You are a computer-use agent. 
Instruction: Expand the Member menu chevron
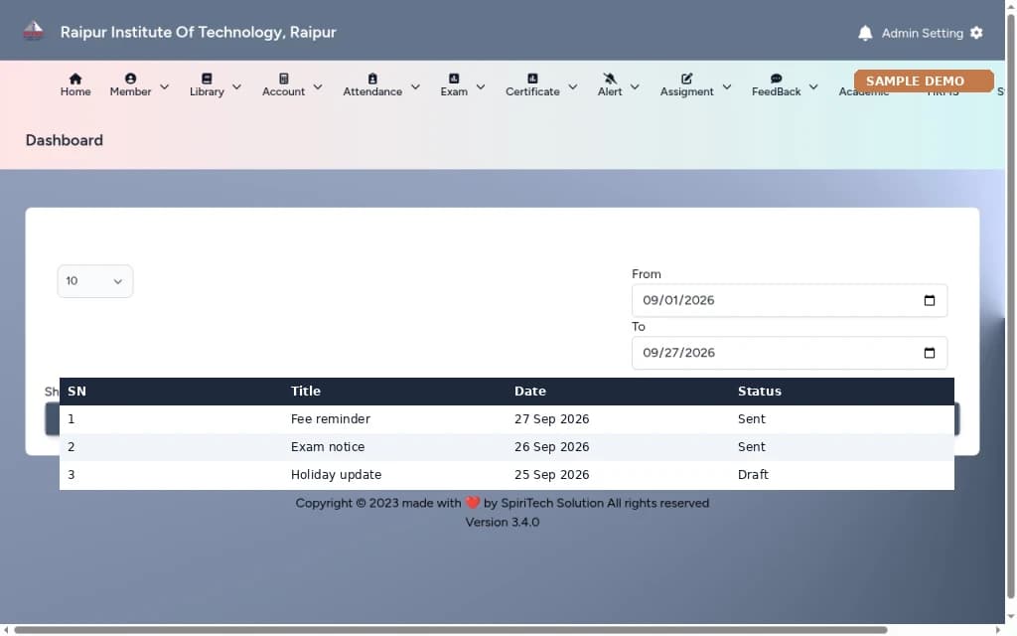(165, 86)
